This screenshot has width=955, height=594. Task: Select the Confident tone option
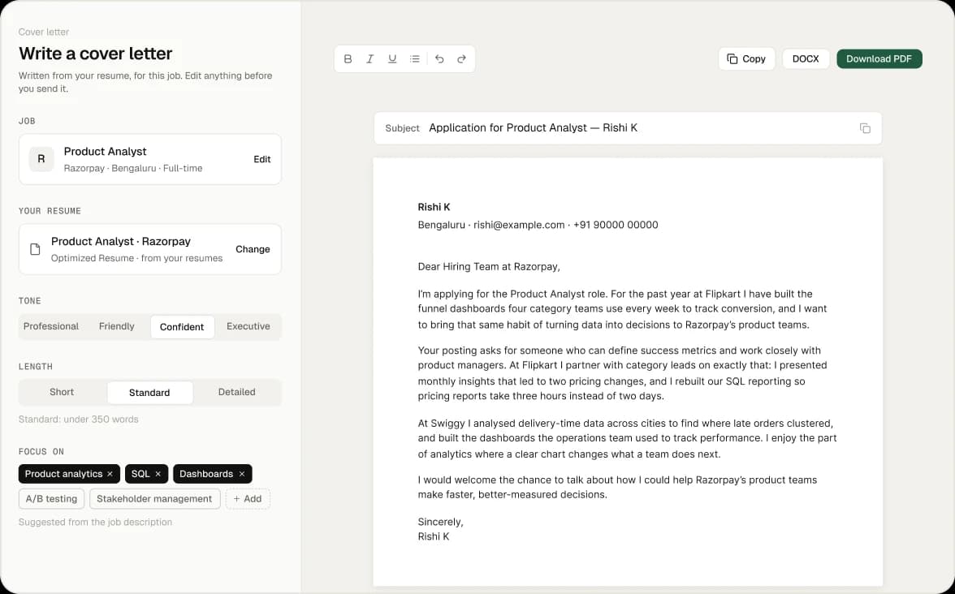tap(182, 327)
